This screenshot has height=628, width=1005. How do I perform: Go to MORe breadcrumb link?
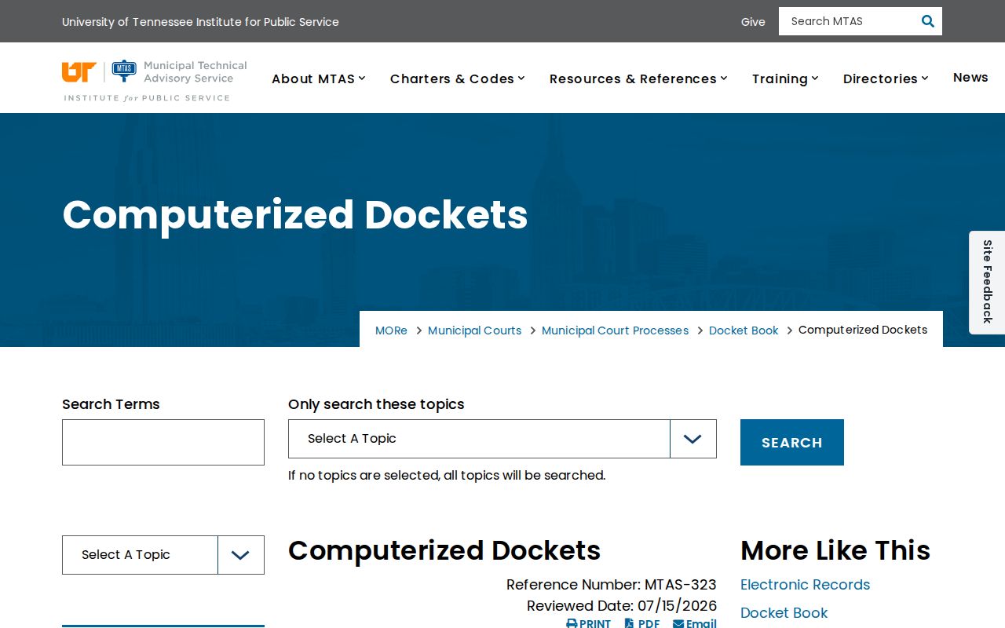(x=391, y=330)
